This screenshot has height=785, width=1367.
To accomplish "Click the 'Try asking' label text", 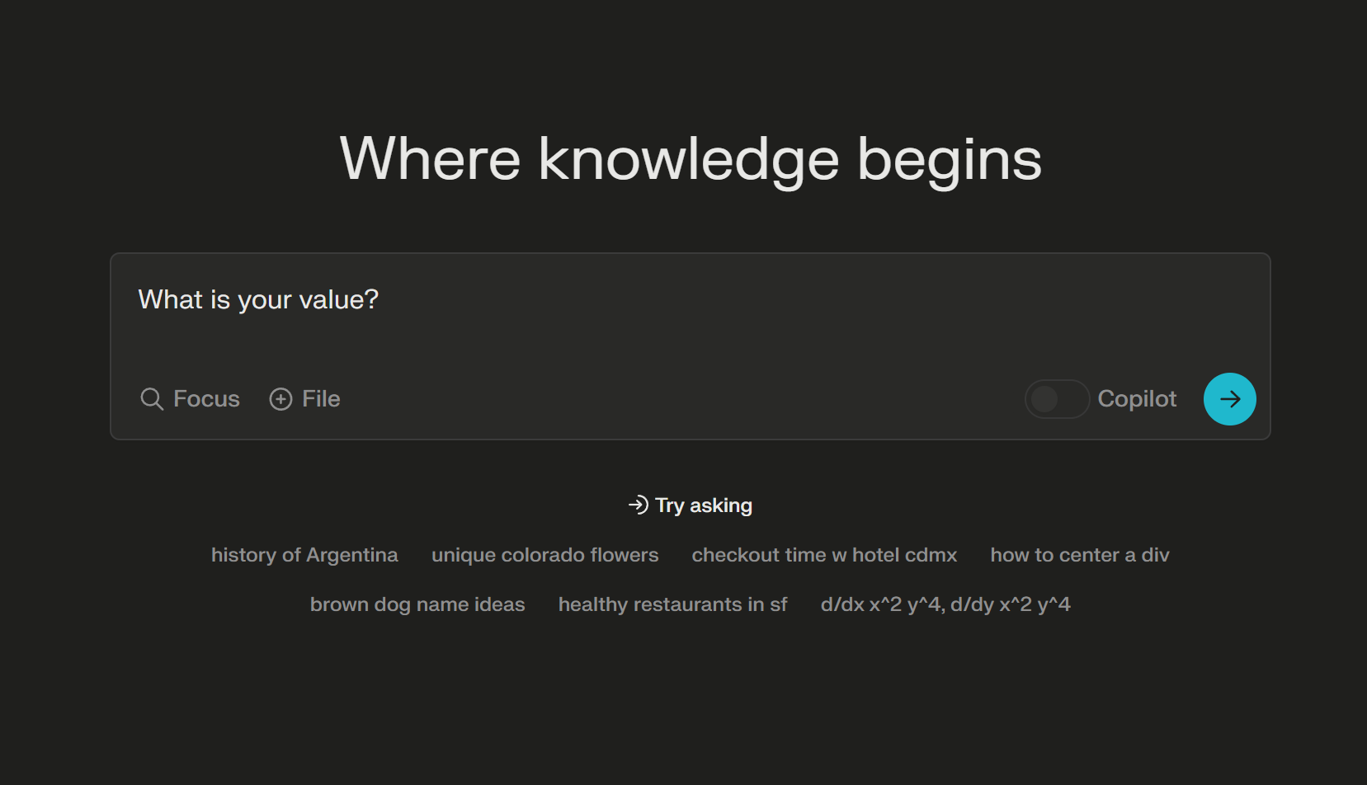I will 704,505.
